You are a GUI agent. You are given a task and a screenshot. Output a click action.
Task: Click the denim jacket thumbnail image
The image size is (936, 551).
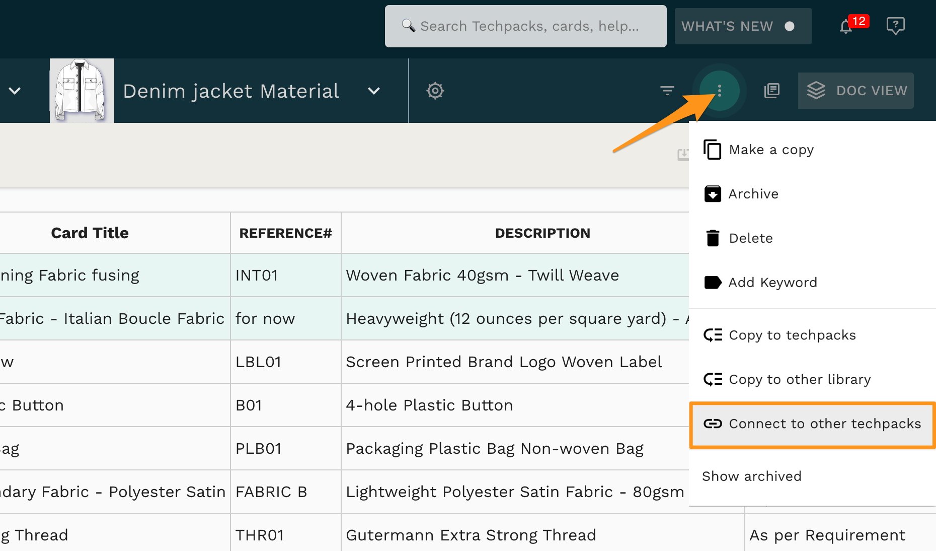pyautogui.click(x=82, y=91)
